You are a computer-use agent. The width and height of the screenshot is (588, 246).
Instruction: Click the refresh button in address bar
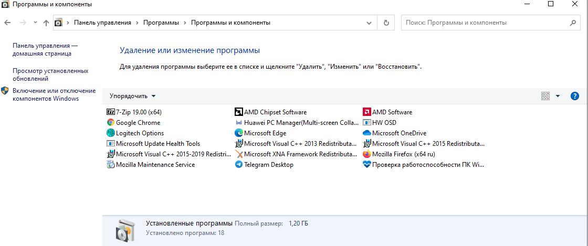(x=386, y=23)
